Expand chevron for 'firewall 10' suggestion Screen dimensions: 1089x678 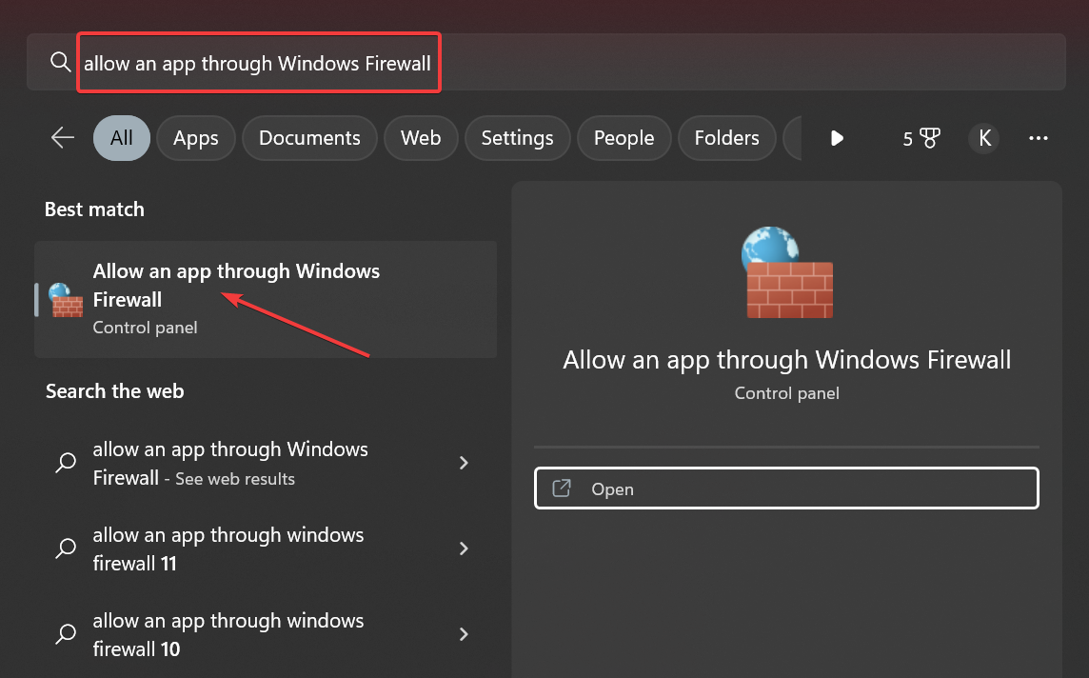tap(464, 633)
